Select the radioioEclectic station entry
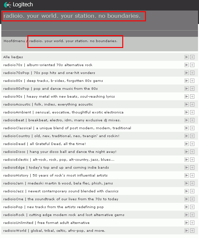The image size is (199, 238). (59, 160)
